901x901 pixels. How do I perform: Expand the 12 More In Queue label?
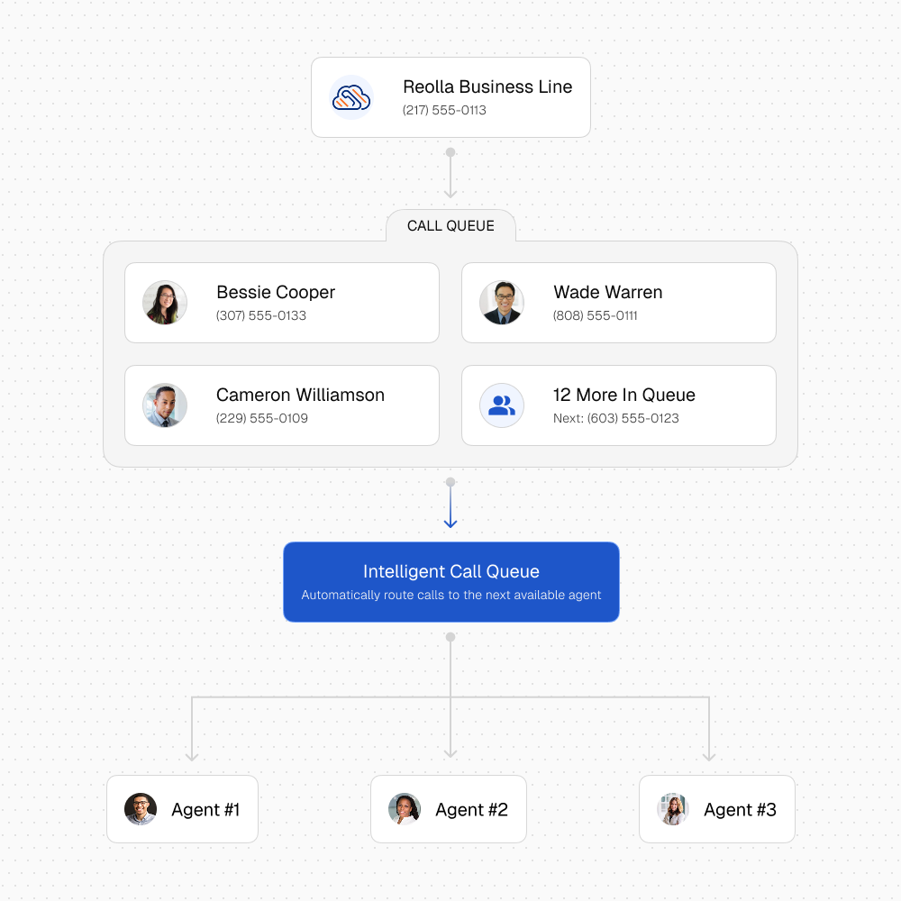623,395
